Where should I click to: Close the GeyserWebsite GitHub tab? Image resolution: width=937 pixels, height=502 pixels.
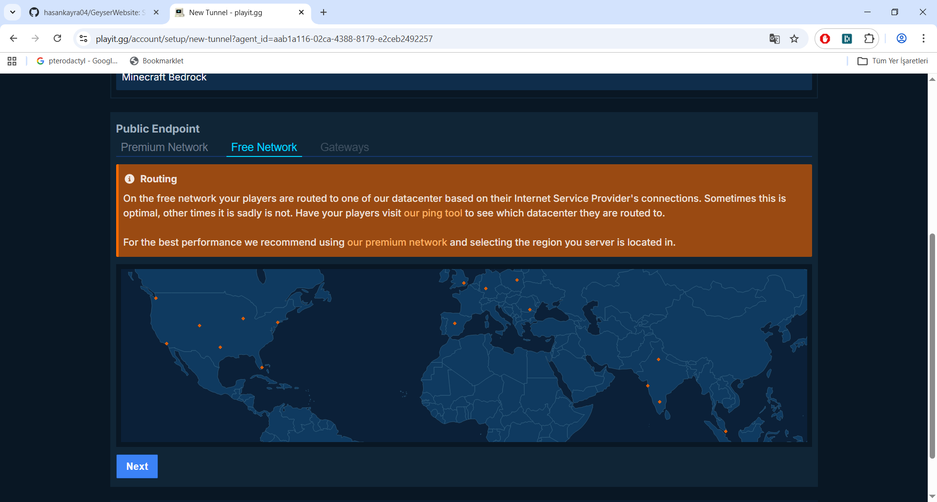pos(156,12)
